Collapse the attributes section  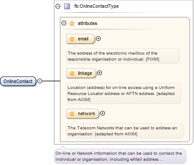[64, 23]
